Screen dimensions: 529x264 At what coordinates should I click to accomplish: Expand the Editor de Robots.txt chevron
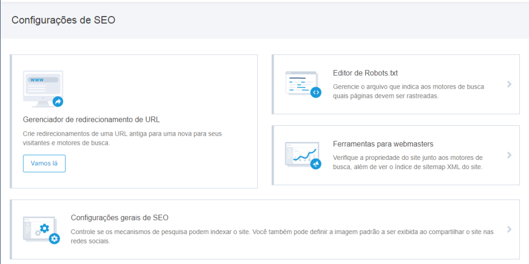(x=509, y=84)
